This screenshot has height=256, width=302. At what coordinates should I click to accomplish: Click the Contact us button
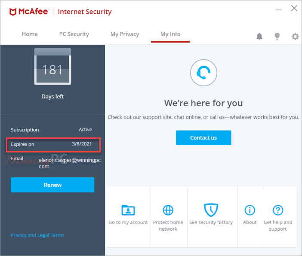(203, 138)
